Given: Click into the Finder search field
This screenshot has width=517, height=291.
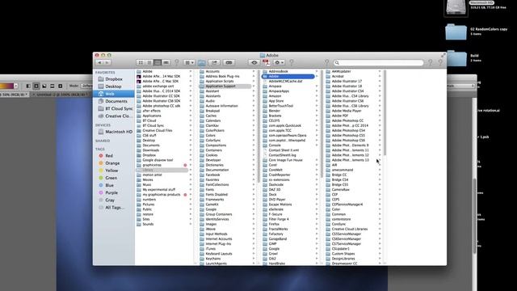Looking at the screenshot, I should tap(379, 63).
